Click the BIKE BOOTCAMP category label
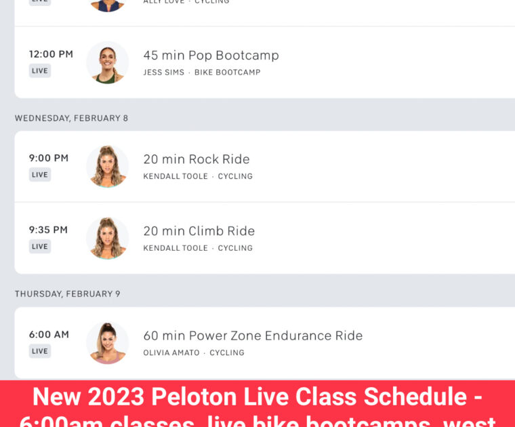 click(227, 73)
